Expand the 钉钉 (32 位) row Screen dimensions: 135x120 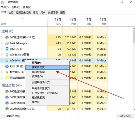click(x=2, y=66)
